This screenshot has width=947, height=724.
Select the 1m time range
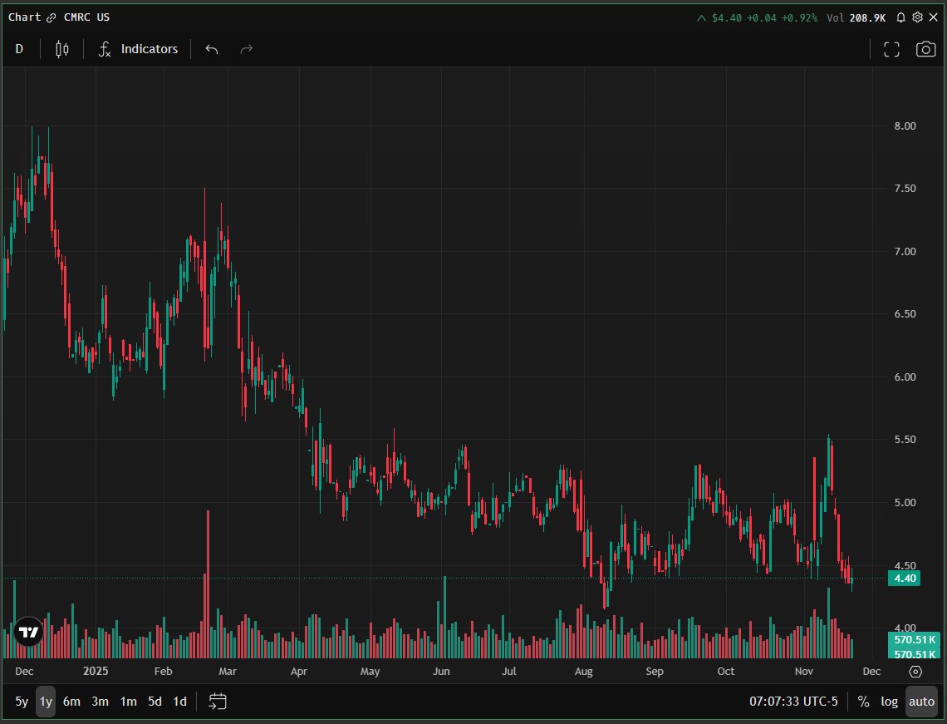(x=128, y=701)
